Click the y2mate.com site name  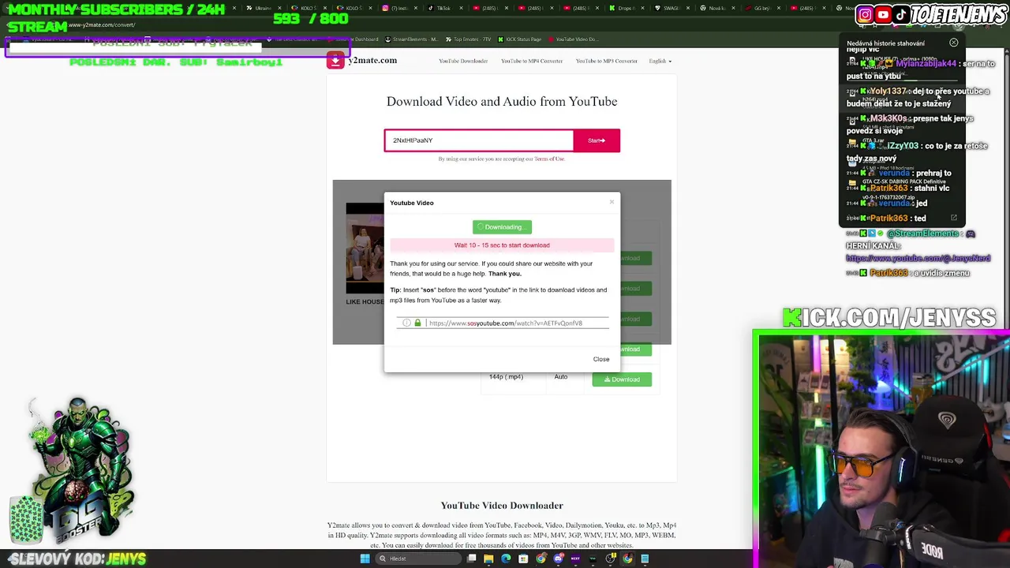372,61
